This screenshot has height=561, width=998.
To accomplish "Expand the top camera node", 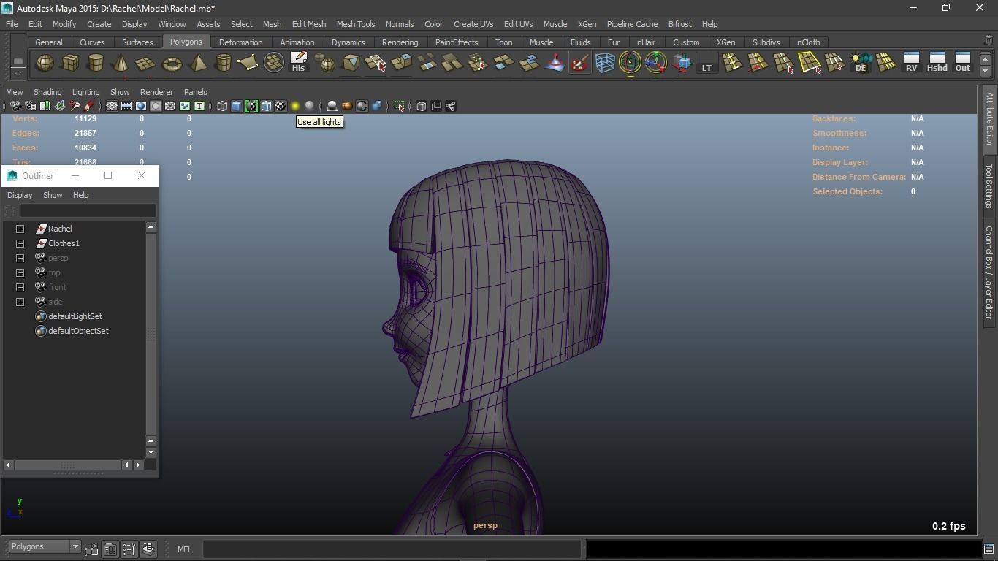I will [x=20, y=272].
